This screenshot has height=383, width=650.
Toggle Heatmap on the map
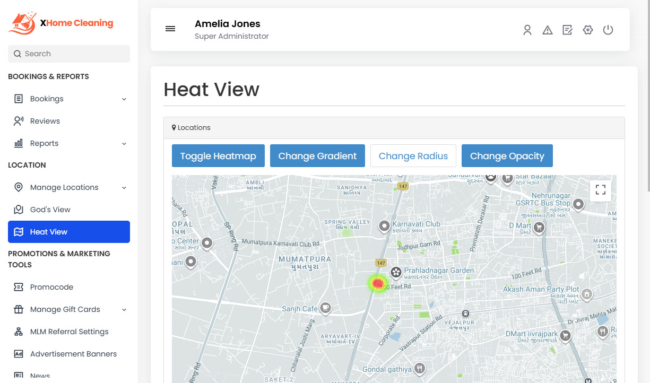(218, 155)
